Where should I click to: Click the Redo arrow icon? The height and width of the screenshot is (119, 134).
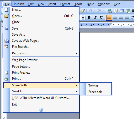click(99, 11)
